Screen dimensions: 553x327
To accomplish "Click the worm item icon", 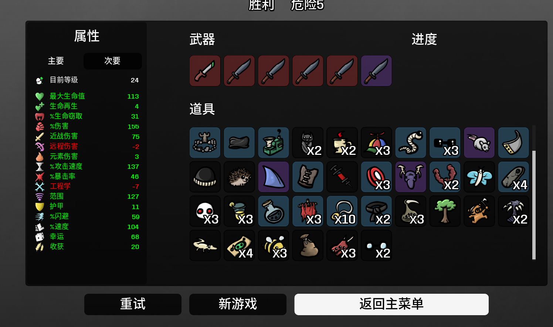I will [411, 143].
